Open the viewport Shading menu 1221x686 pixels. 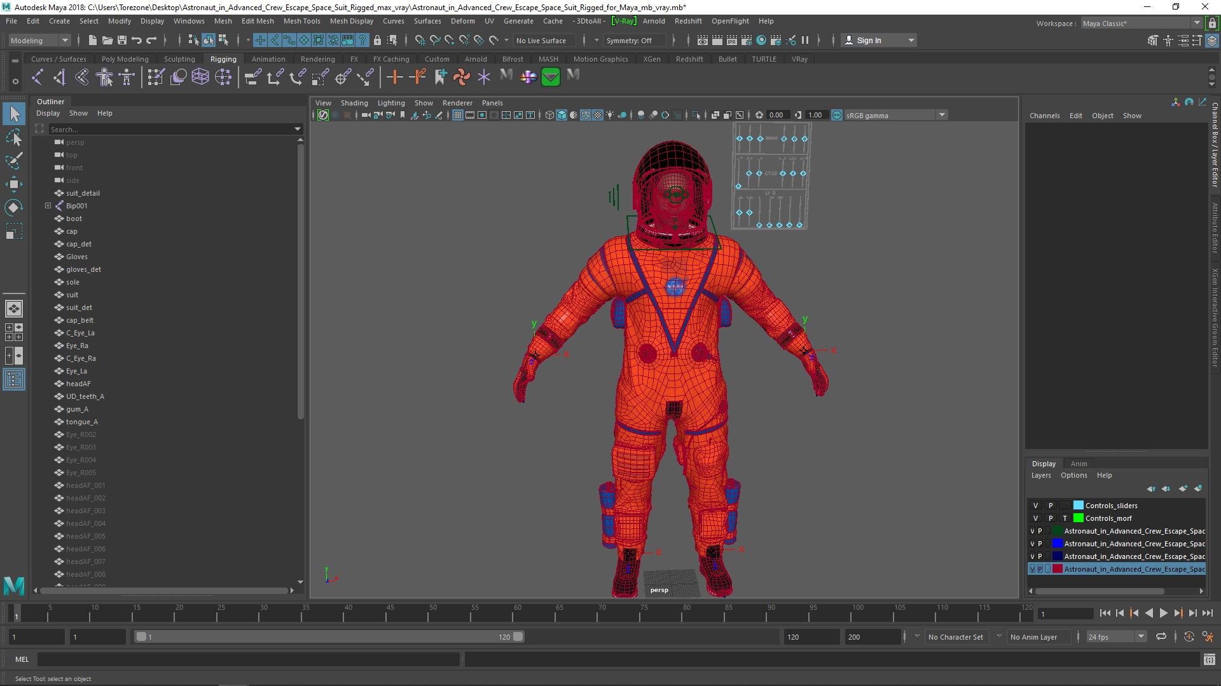[354, 103]
